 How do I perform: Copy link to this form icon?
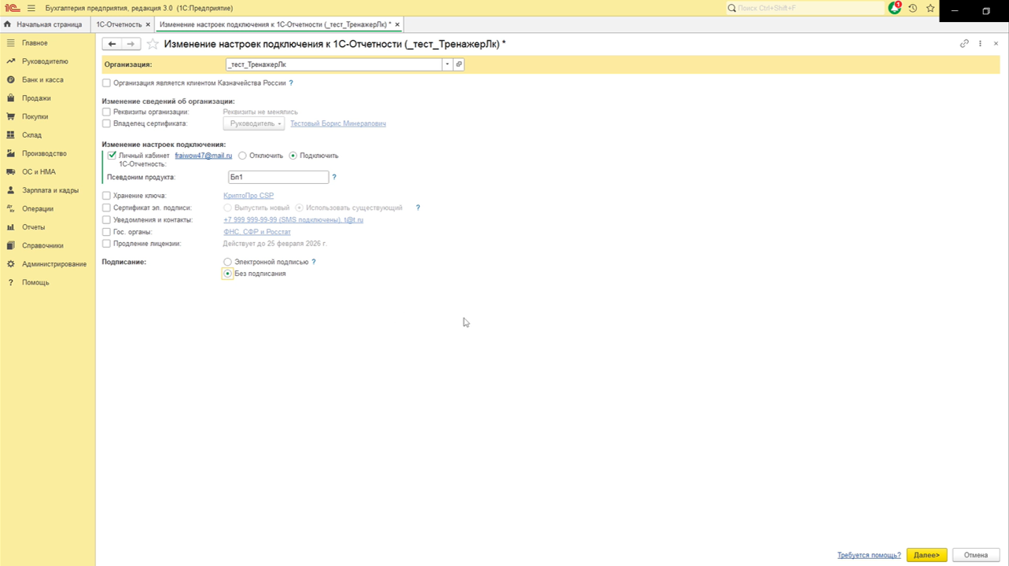(x=964, y=43)
